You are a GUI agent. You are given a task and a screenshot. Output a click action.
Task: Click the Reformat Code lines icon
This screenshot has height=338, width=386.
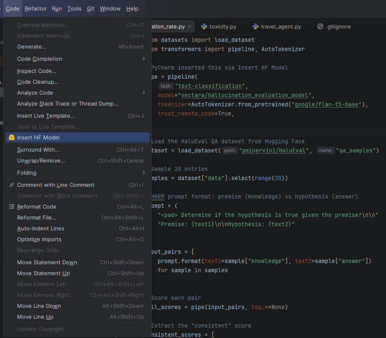point(12,206)
